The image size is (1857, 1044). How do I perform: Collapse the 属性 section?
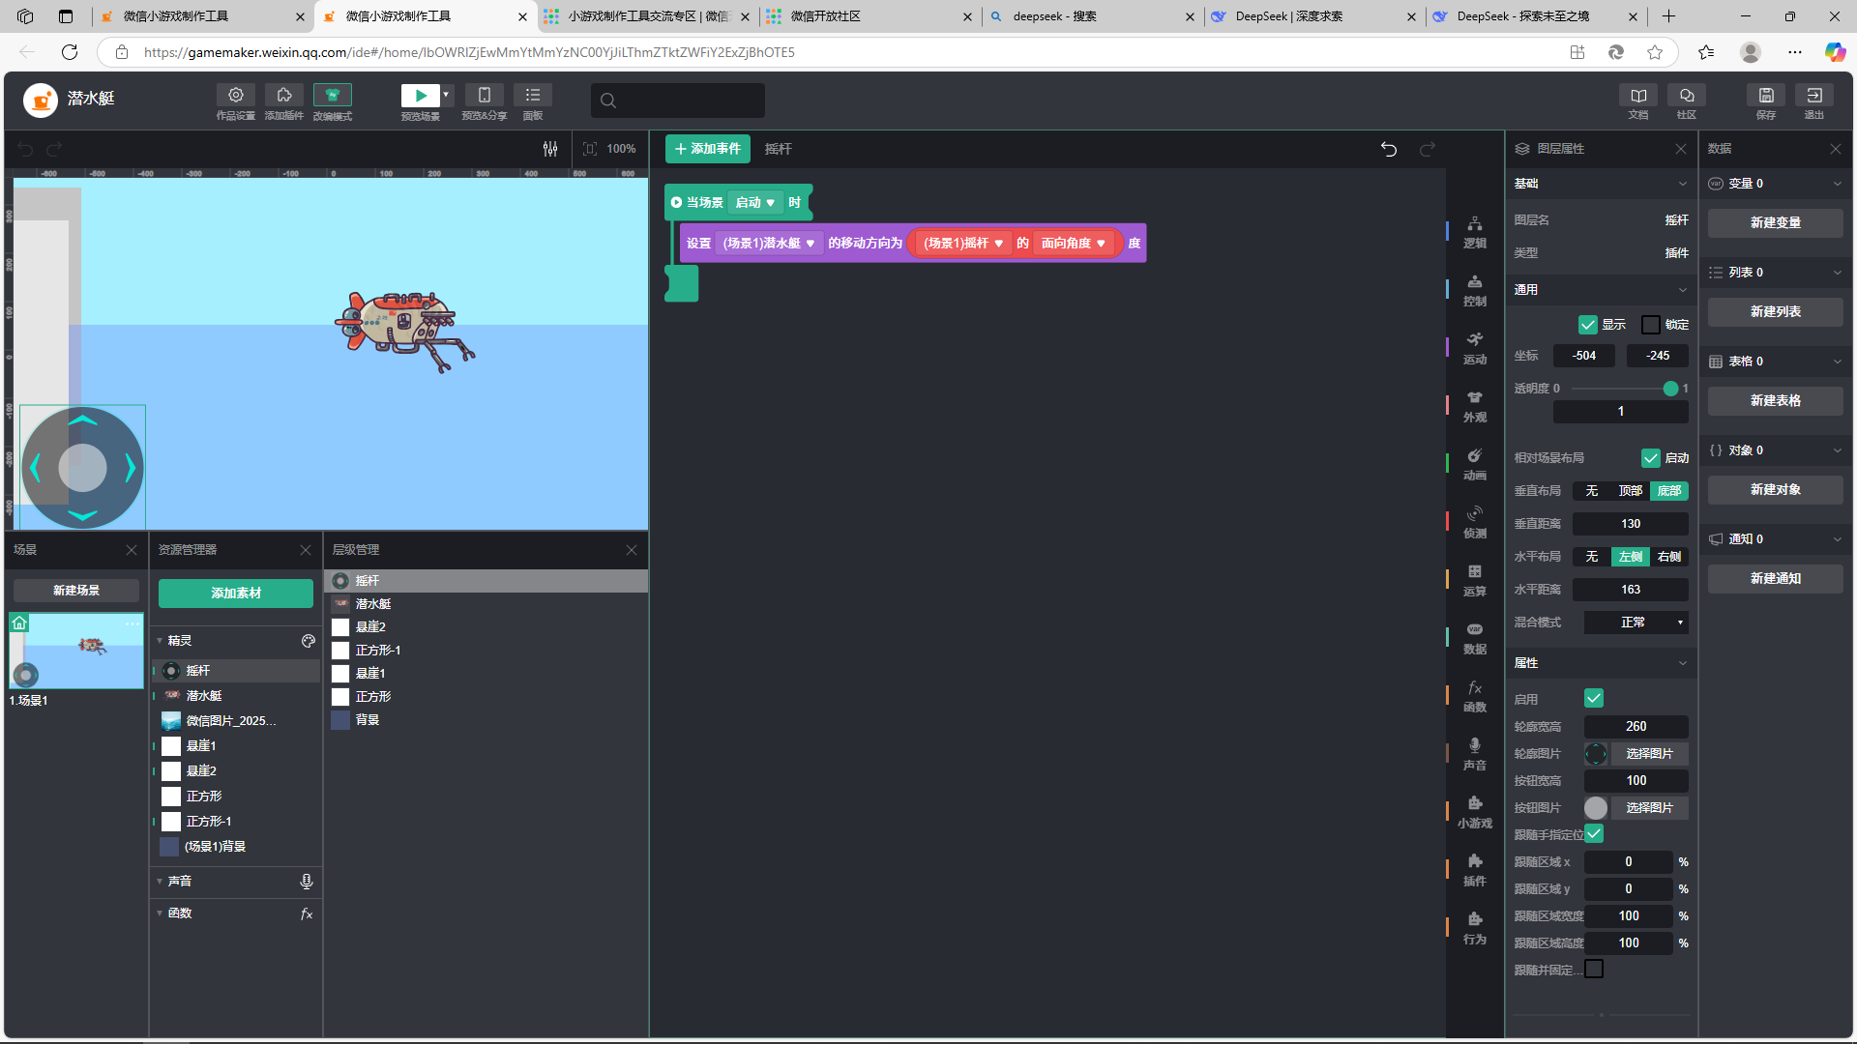click(1683, 663)
